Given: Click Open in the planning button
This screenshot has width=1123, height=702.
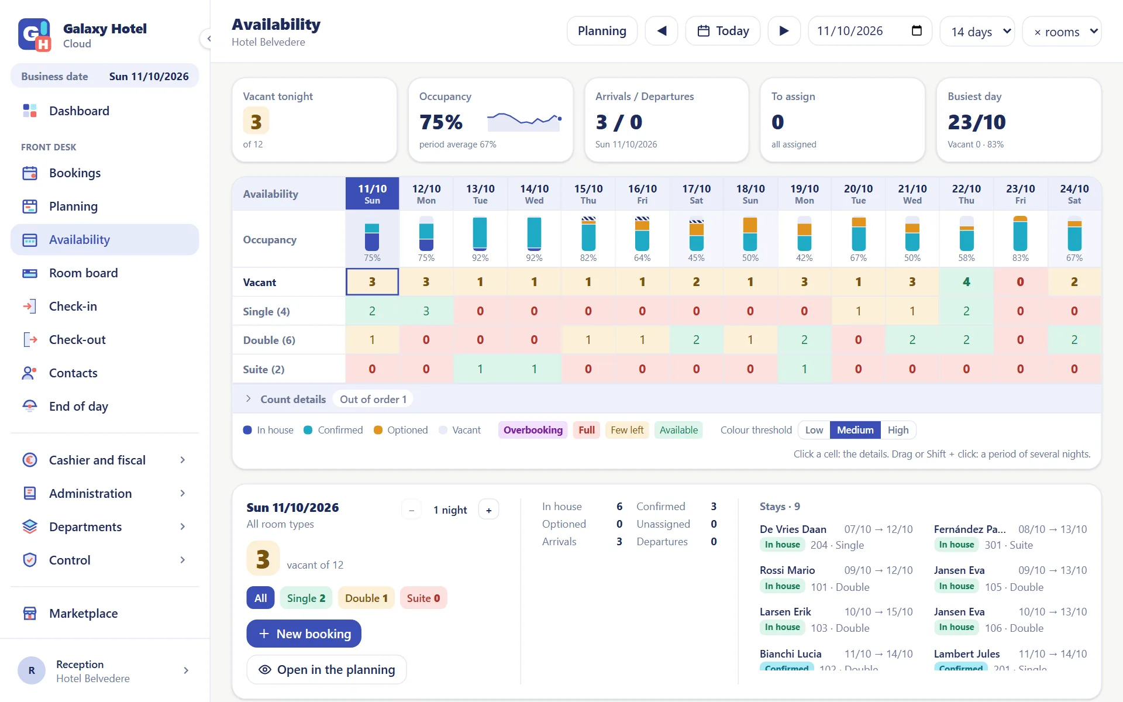Looking at the screenshot, I should point(326,669).
